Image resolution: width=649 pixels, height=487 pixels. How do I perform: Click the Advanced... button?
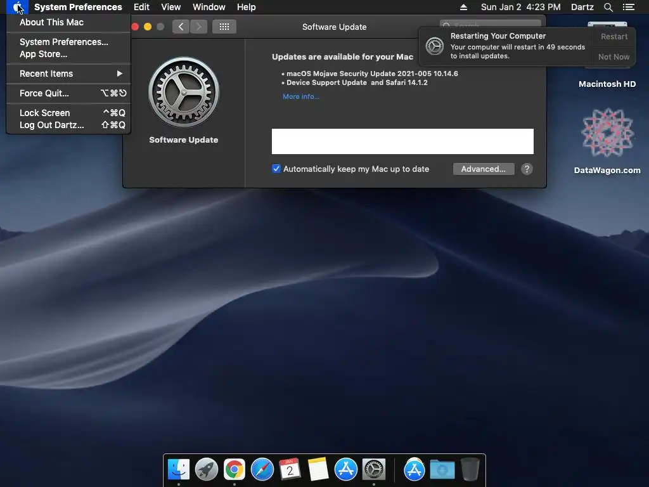click(484, 169)
